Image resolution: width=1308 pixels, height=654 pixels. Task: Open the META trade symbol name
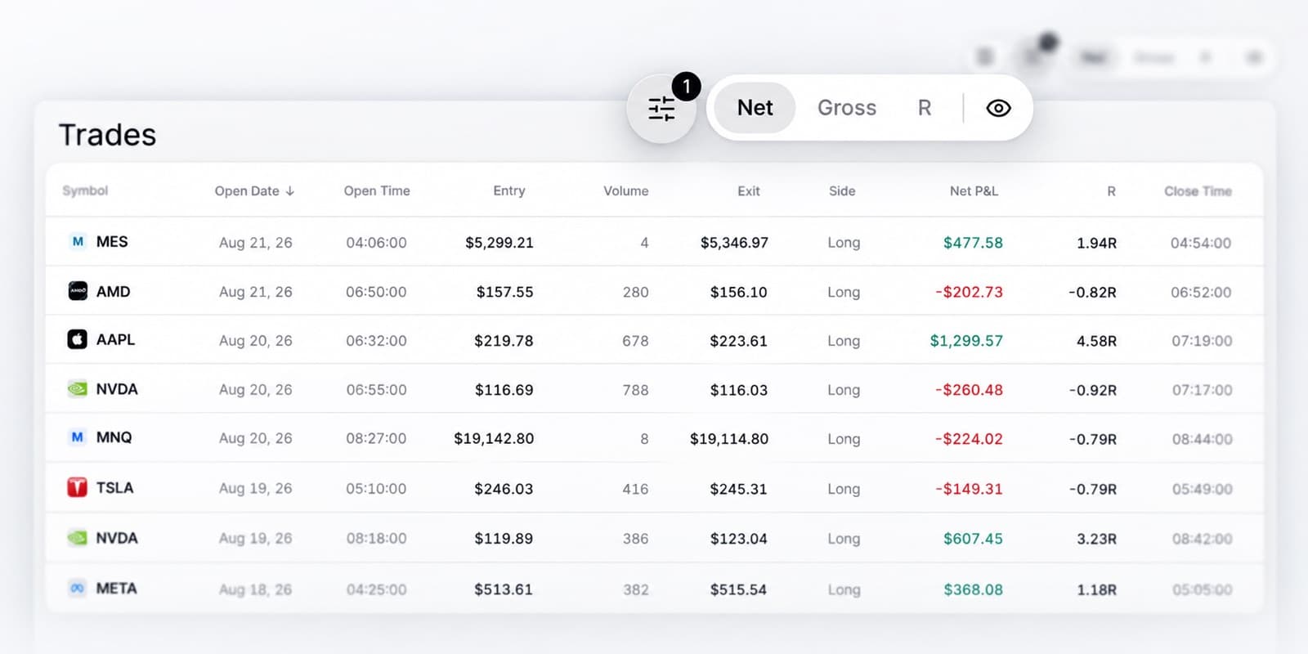point(116,588)
